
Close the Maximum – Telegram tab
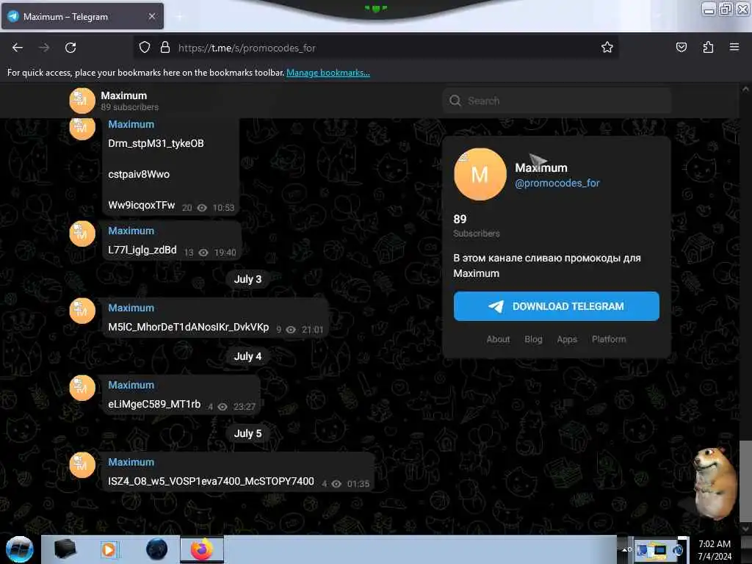coord(152,16)
